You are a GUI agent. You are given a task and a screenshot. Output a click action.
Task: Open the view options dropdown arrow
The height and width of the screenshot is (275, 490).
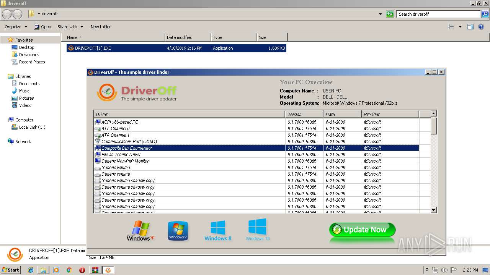click(460, 27)
